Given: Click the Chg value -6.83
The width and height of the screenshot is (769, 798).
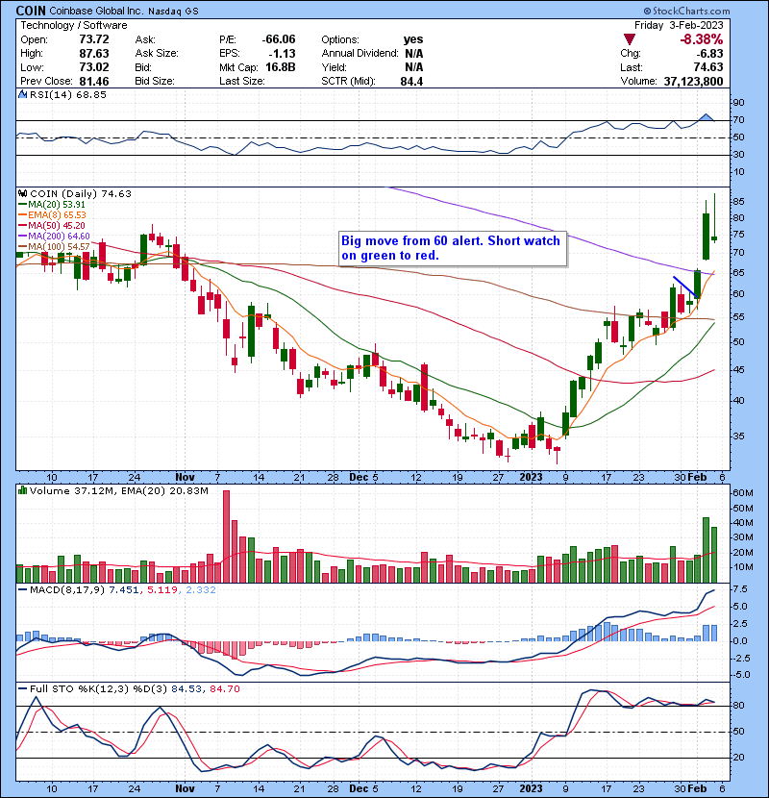Looking at the screenshot, I should (x=709, y=53).
